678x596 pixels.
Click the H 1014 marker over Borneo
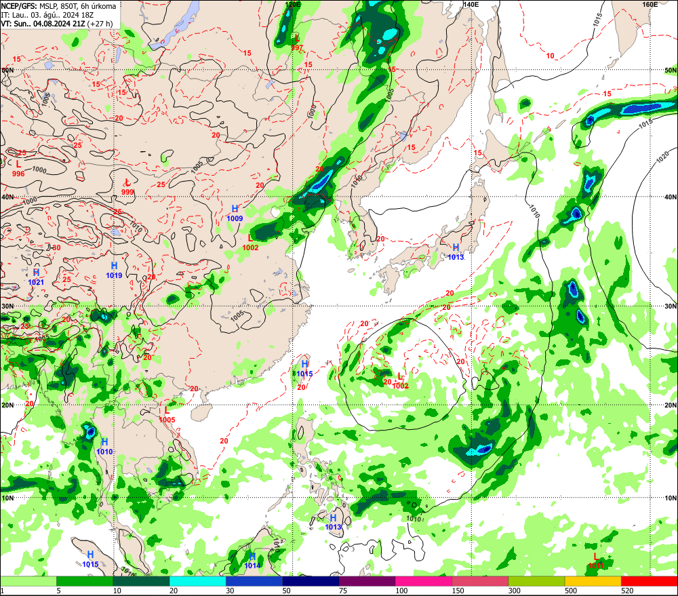tap(252, 561)
